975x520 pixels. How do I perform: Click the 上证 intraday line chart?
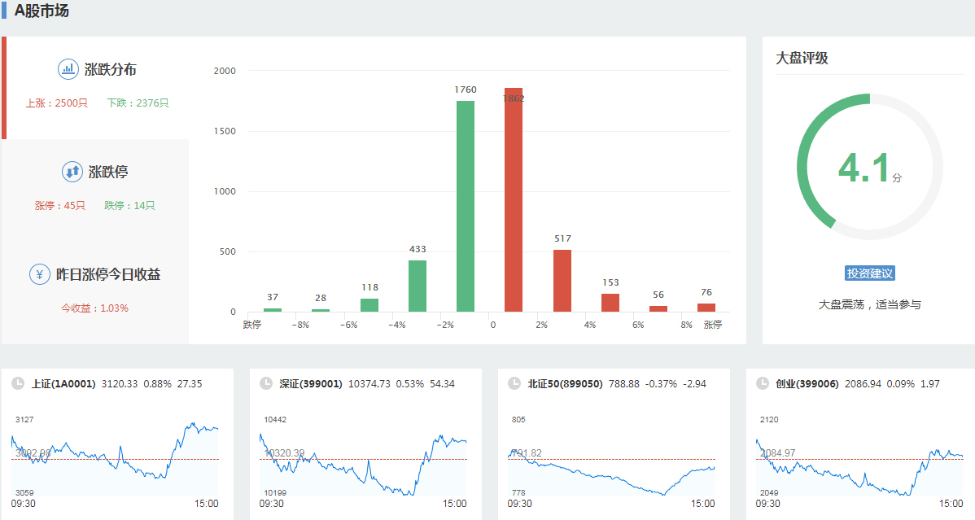115,457
